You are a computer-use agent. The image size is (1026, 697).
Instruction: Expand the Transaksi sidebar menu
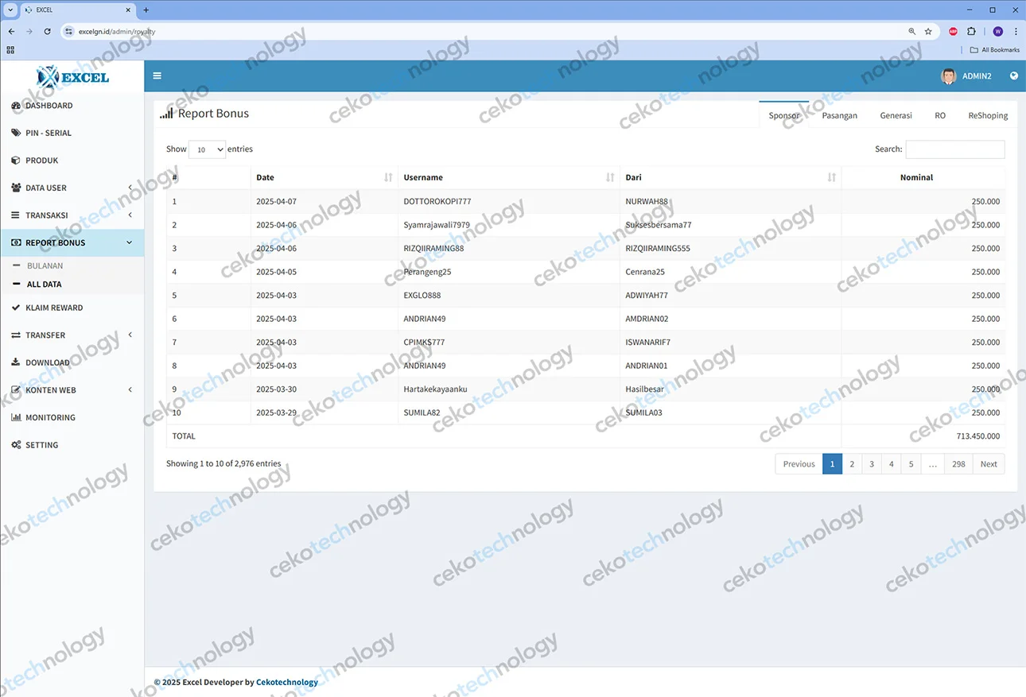point(72,215)
